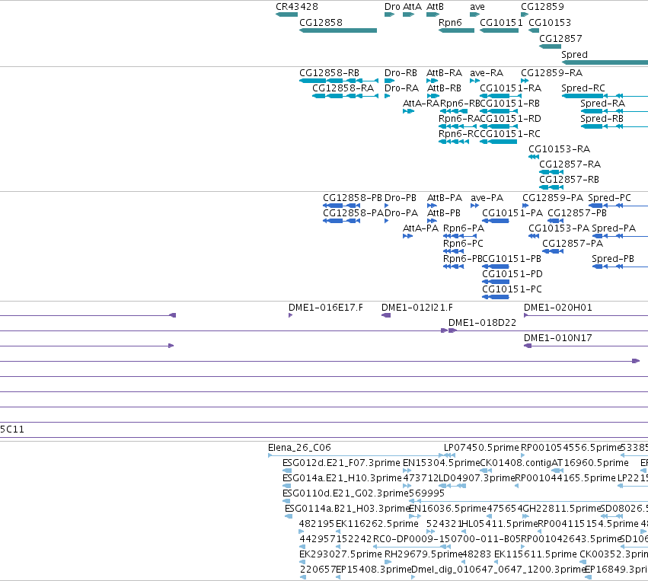Viewport: 648px width, 581px height.
Task: Select the CG10153 gene label
Action: pyautogui.click(x=550, y=22)
